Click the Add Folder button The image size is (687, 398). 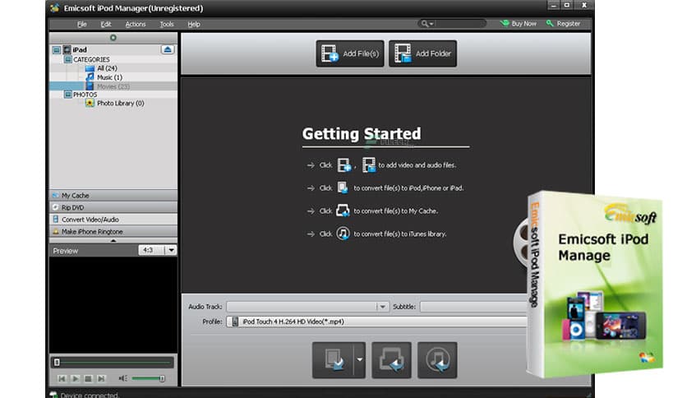(422, 53)
